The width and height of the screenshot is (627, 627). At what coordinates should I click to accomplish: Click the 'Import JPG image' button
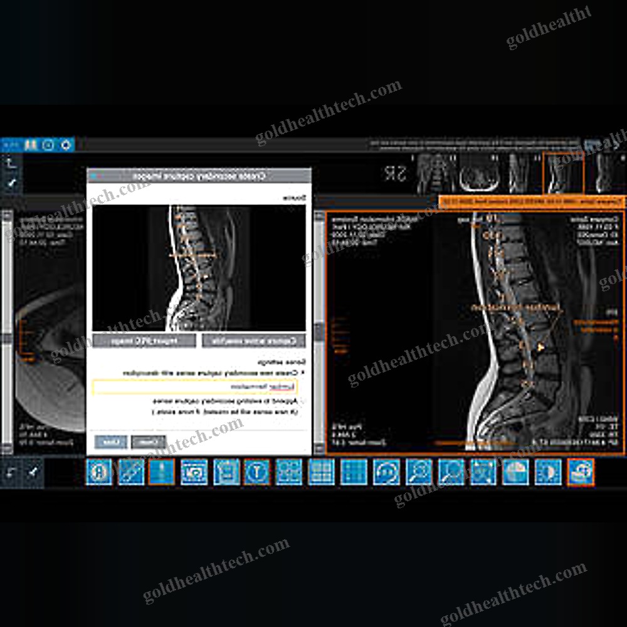pos(144,341)
